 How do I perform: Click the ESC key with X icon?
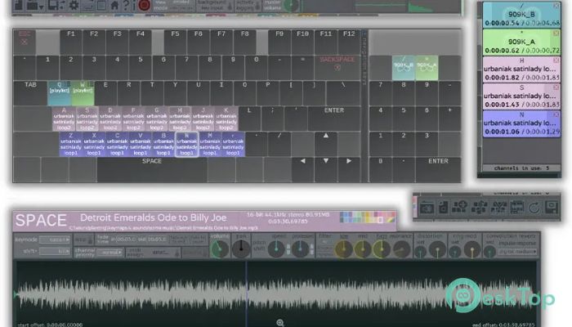pyautogui.click(x=25, y=42)
